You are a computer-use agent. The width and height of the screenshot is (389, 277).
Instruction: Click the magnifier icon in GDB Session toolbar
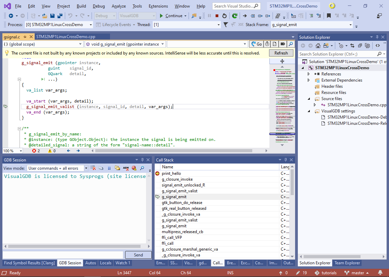142,168
